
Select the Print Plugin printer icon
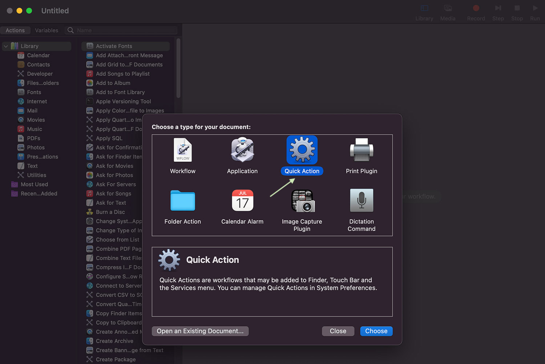point(362,150)
